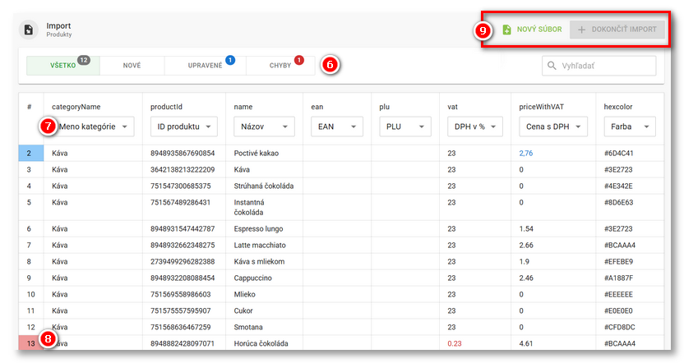This screenshot has width=684, height=363.
Task: Open the Cena s DPH column dropdown
Action: [553, 126]
